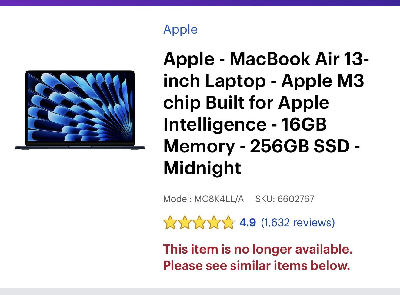Open the 1,632 reviews link
Viewport: 400px width, 295px height.
[x=298, y=223]
